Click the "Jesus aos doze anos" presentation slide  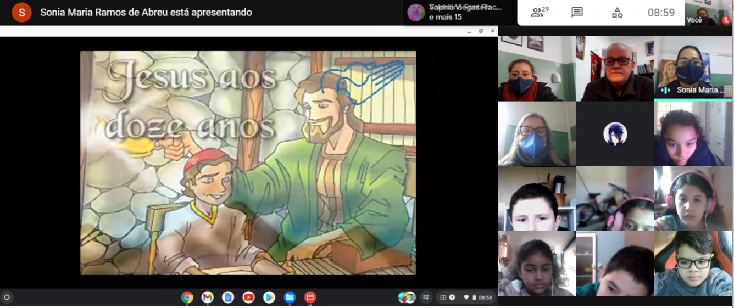248,163
